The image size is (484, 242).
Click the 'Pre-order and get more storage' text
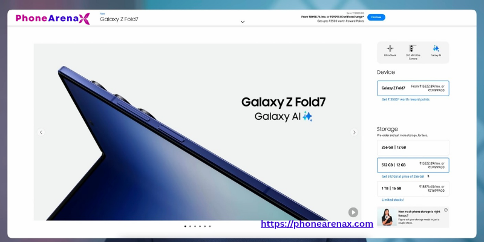point(402,136)
